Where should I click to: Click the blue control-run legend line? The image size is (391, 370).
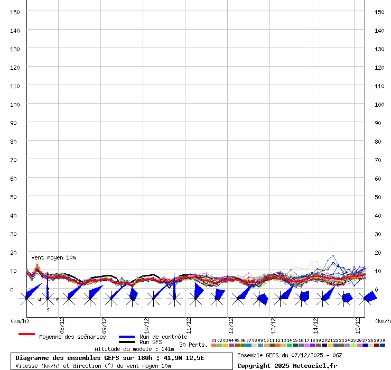(127, 337)
